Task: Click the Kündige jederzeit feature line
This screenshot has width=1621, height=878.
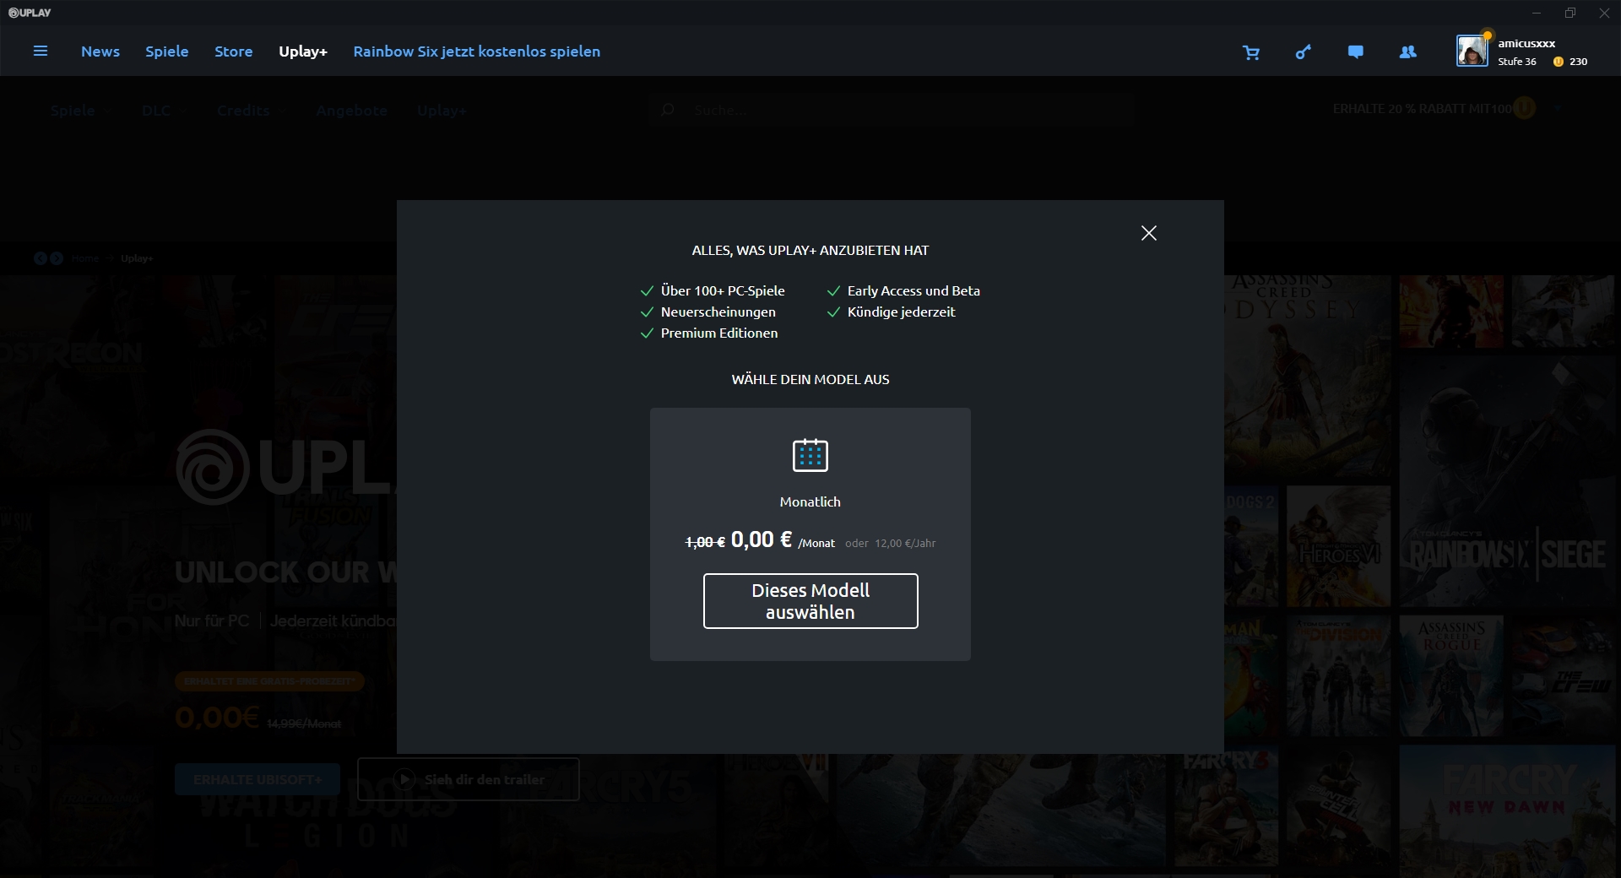Action: [902, 312]
